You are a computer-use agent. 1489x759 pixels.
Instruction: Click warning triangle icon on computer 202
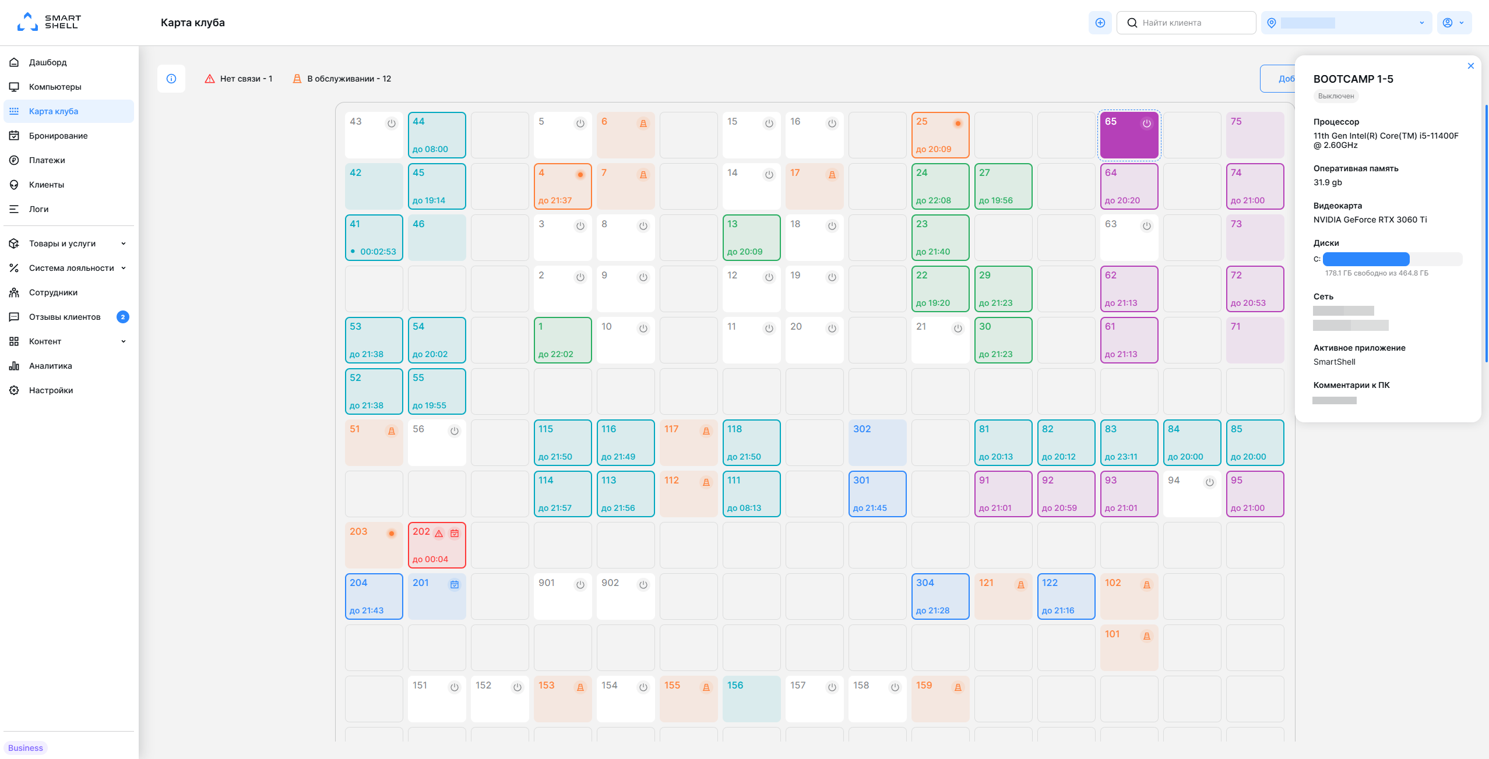click(439, 534)
